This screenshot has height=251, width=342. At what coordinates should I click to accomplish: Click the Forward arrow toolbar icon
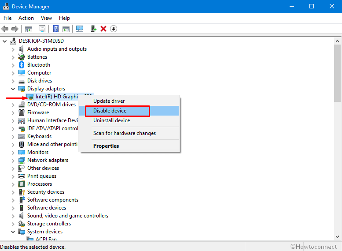[x=15, y=29]
